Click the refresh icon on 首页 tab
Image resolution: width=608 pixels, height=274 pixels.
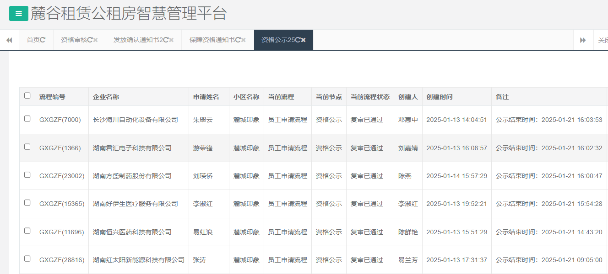[x=43, y=39]
